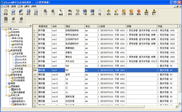Click the 追加 append icon

[116, 12]
